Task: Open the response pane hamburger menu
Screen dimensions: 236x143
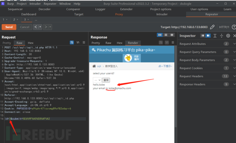Action: click(x=173, y=43)
